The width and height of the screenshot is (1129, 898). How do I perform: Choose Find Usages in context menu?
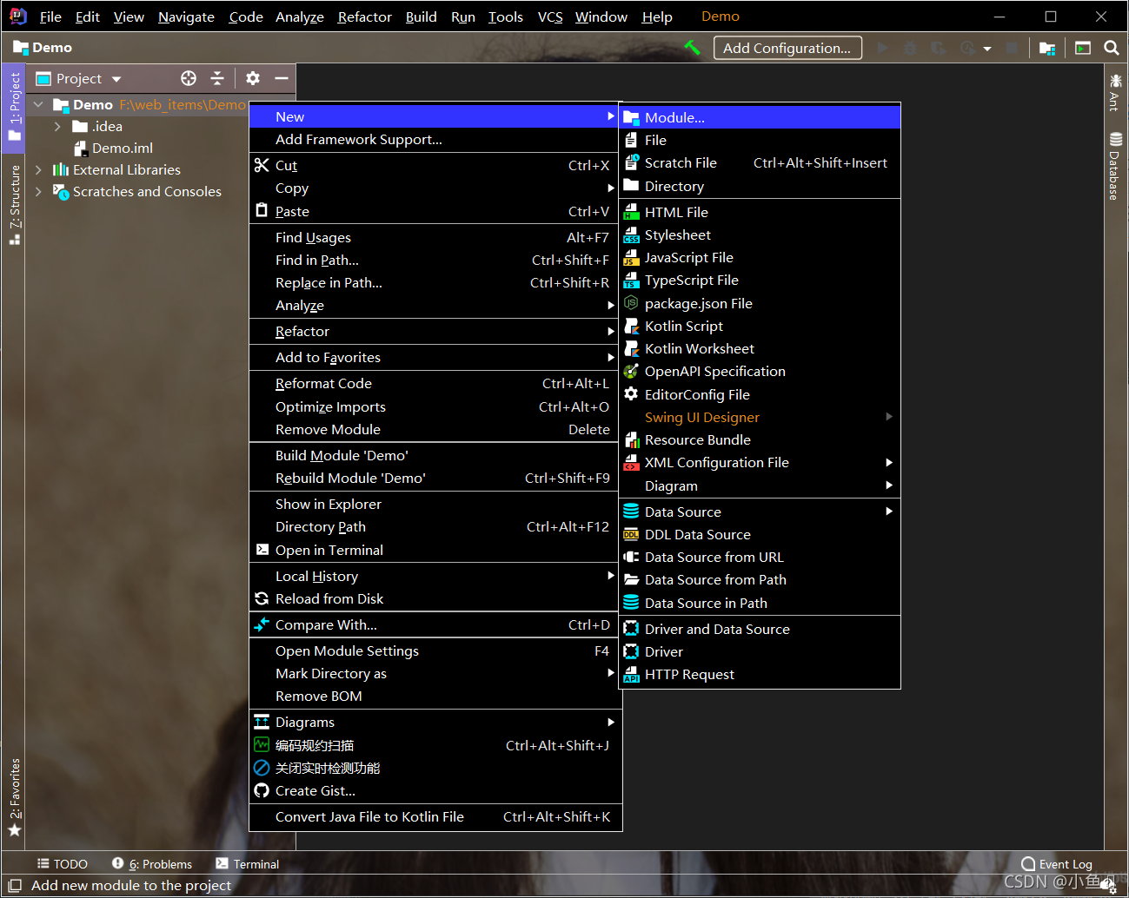[434, 237]
